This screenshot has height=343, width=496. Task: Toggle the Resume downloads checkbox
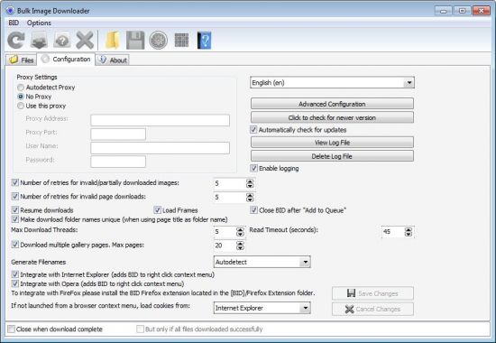click(x=14, y=210)
